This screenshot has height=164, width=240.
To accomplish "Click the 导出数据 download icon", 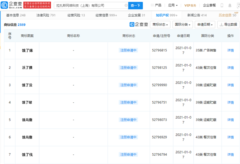I will pos(221,25).
